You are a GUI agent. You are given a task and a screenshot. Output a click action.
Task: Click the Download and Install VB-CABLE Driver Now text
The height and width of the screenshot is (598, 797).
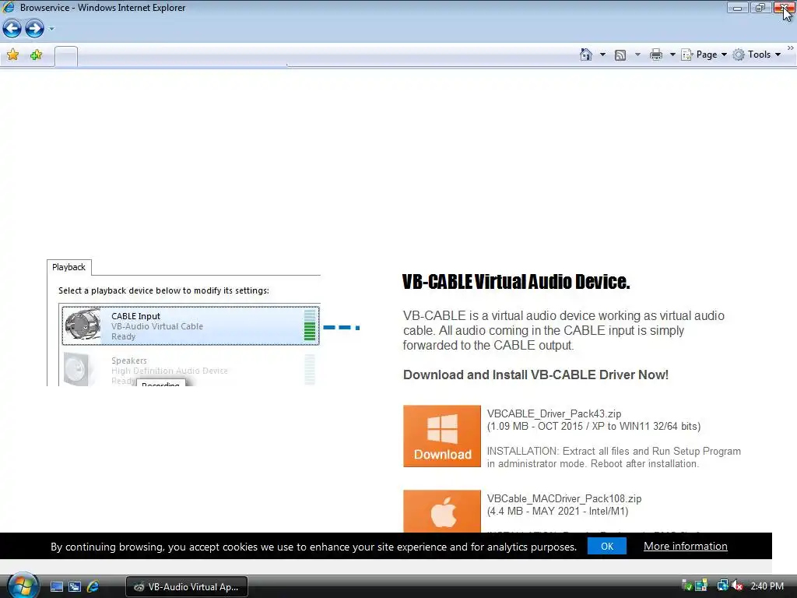pyautogui.click(x=535, y=375)
